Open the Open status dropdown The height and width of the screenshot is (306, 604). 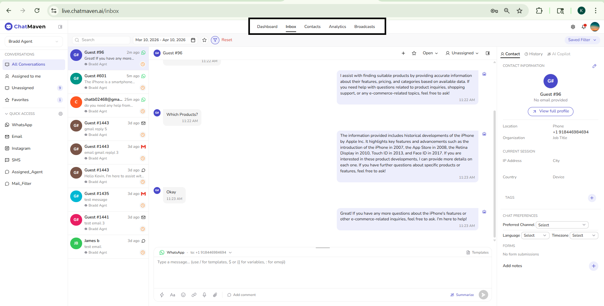pos(430,53)
